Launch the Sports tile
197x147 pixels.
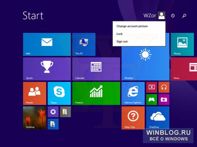[47, 69]
